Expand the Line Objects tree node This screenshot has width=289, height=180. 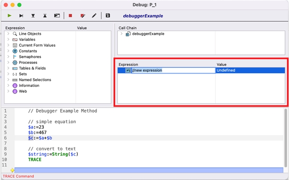8,34
